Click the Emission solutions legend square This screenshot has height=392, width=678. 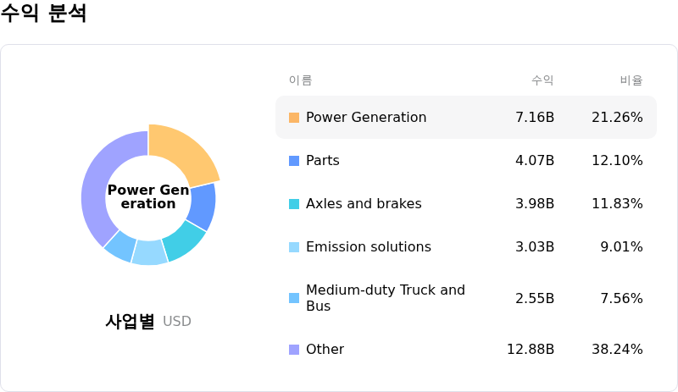click(x=294, y=247)
